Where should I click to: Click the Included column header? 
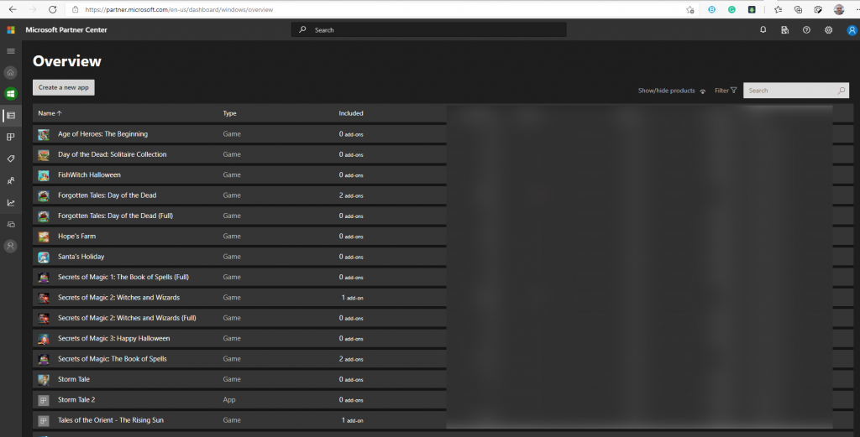351,113
